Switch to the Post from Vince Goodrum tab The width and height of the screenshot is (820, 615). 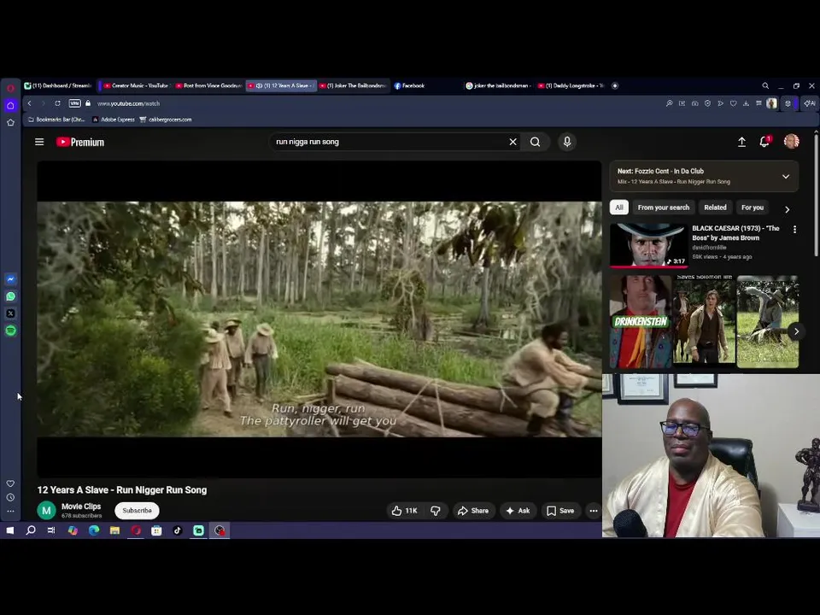click(208, 85)
